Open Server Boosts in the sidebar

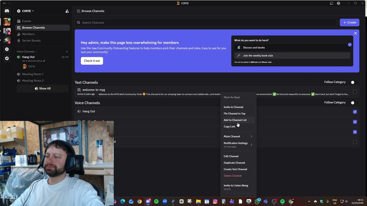(x=43, y=41)
